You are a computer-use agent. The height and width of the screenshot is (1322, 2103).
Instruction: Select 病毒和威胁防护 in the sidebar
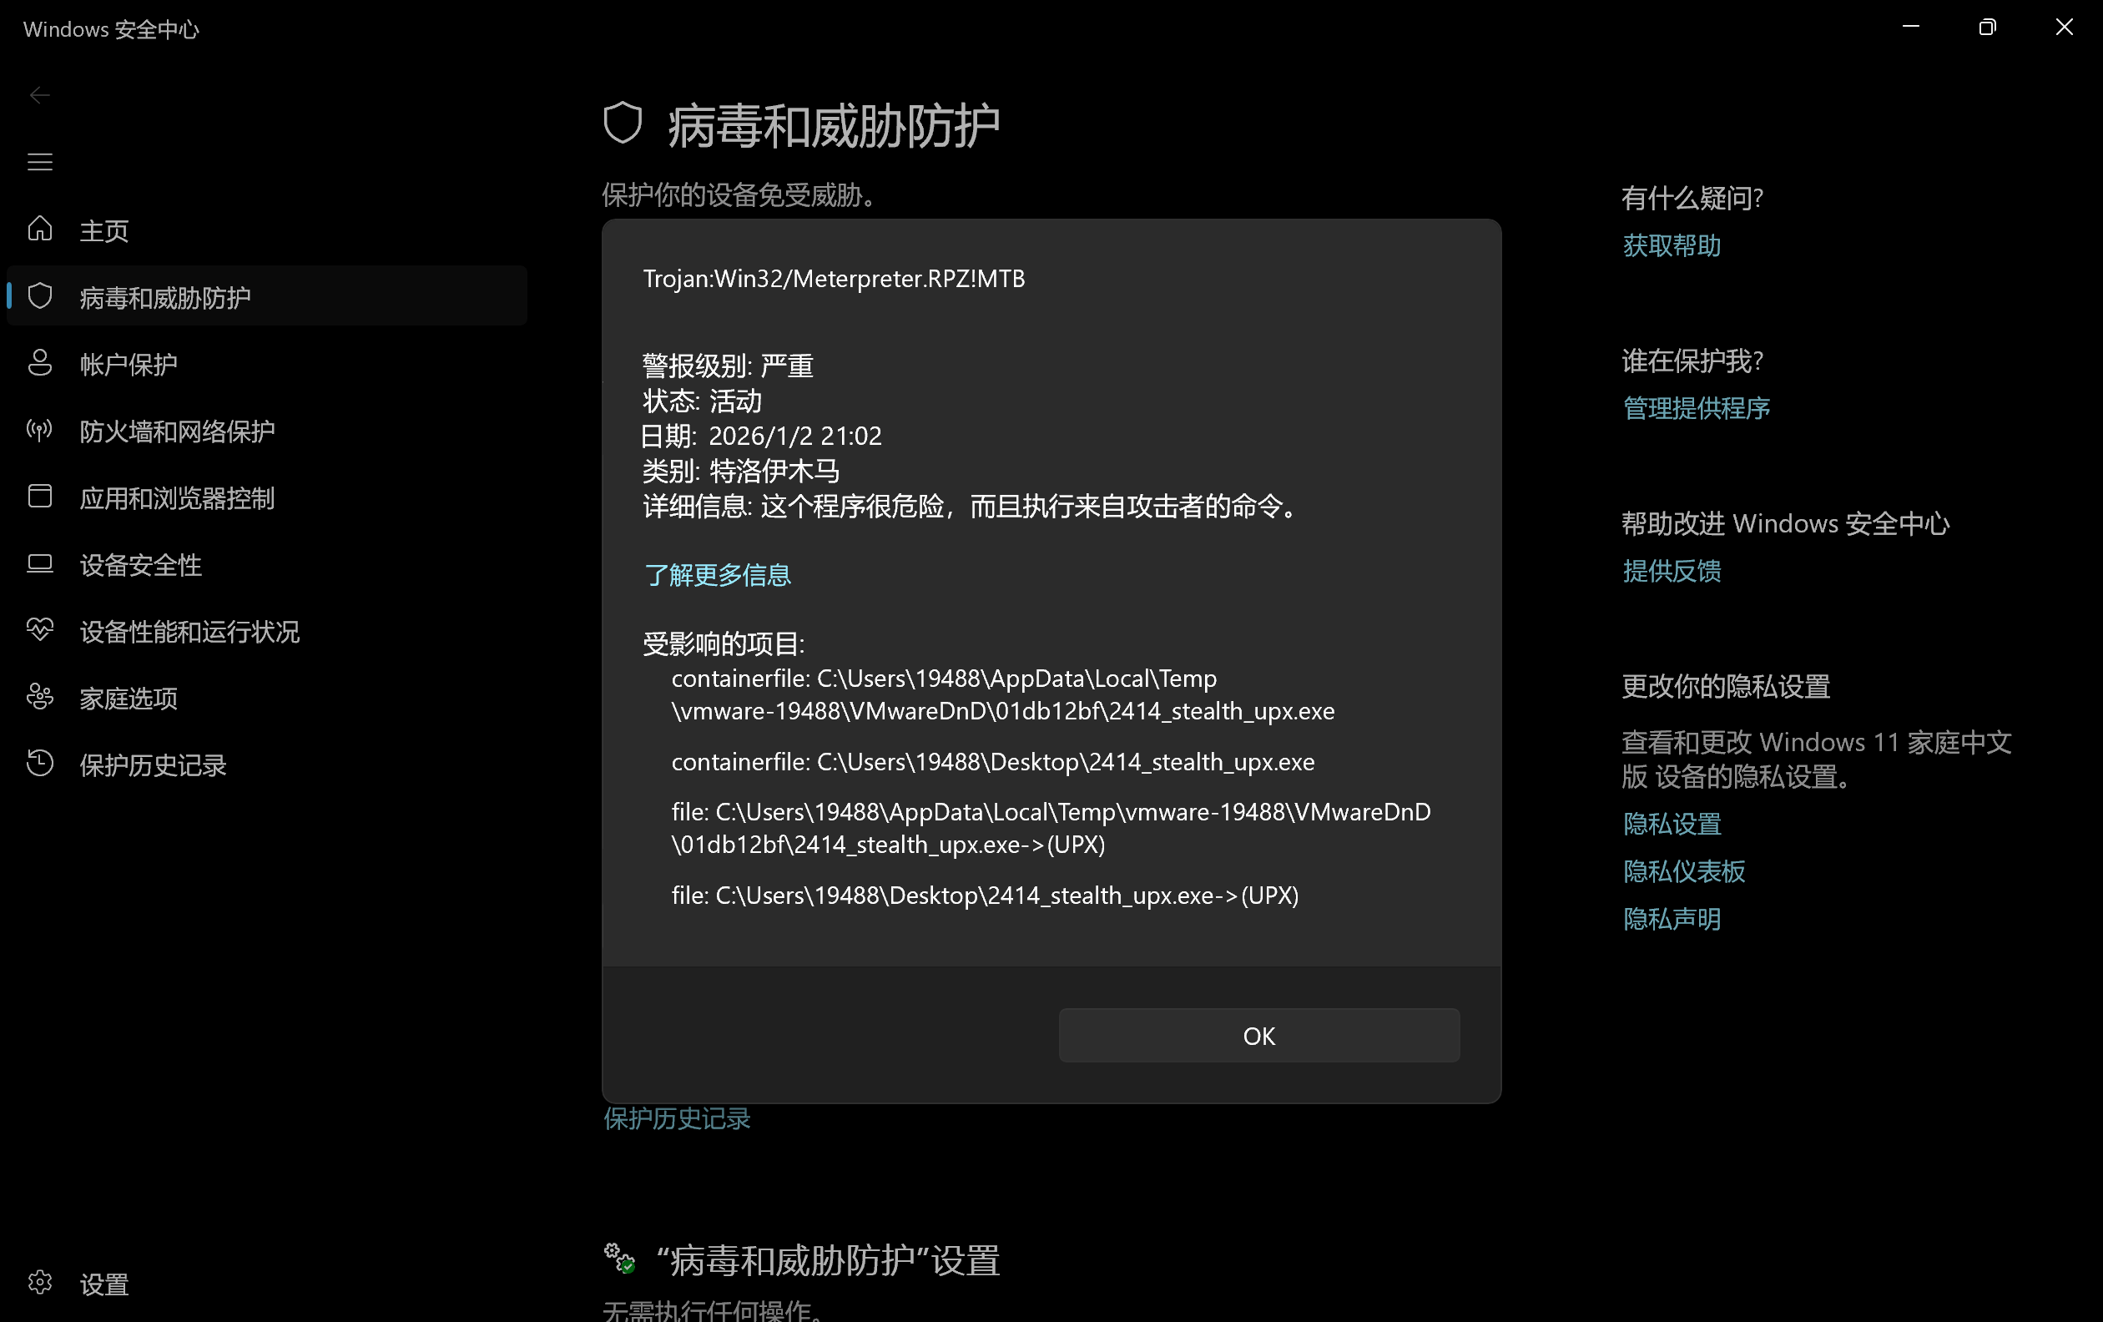point(165,298)
